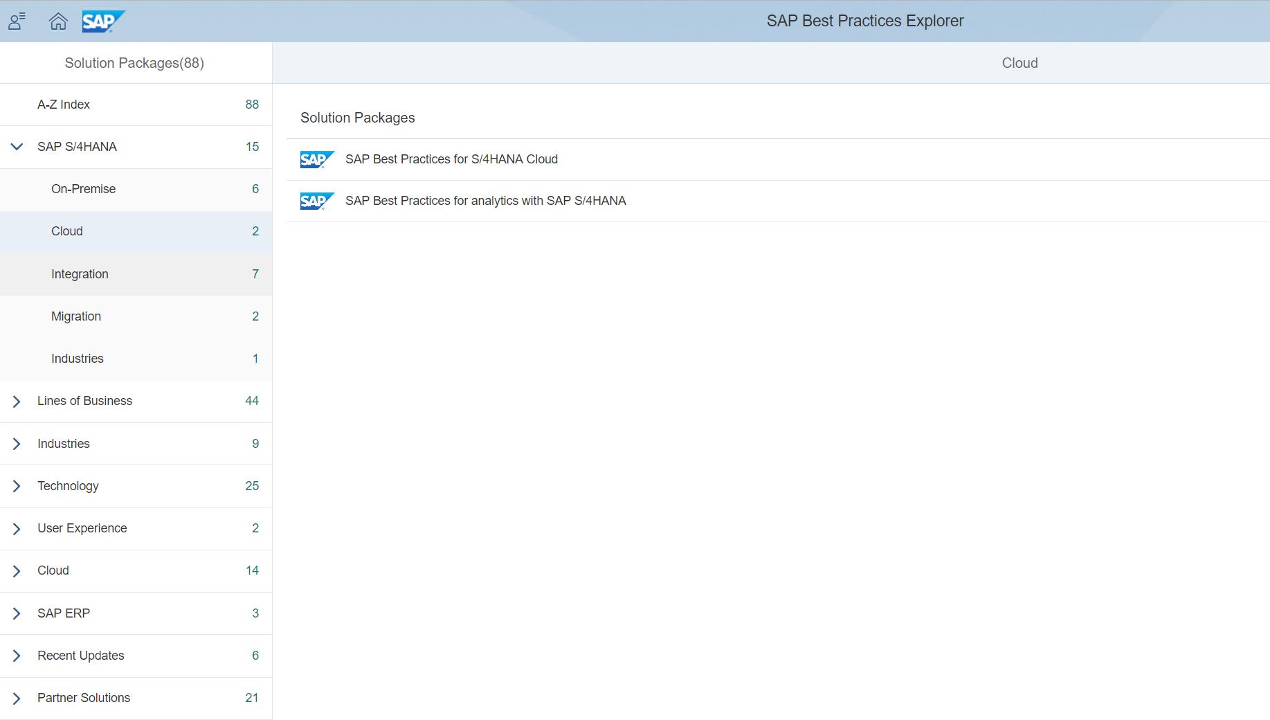Click SAP logo beside analytics package
The image size is (1270, 720).
pos(317,201)
